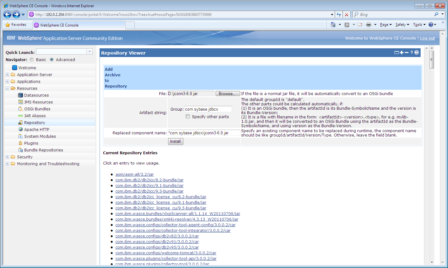Click the OSGi Bundles icon
The width and height of the screenshot is (448, 268).
click(21, 109)
